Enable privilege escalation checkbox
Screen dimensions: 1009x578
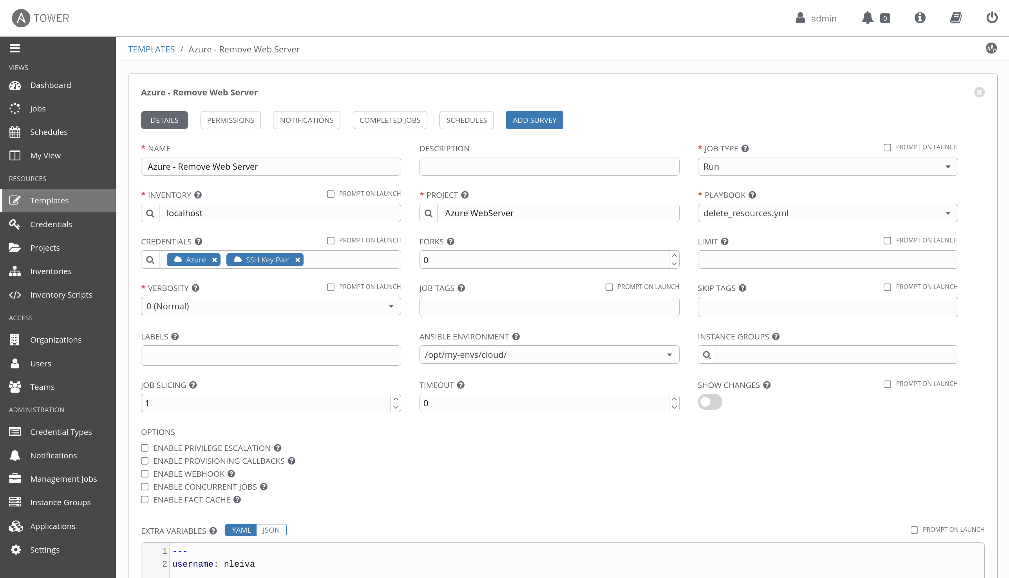coord(145,448)
